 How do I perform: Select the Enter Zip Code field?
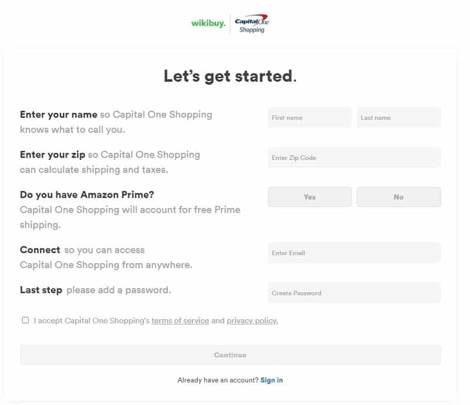click(x=354, y=158)
